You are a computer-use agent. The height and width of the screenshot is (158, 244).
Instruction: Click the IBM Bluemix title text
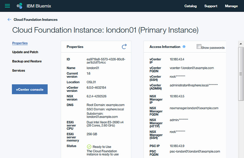click(x=39, y=6)
